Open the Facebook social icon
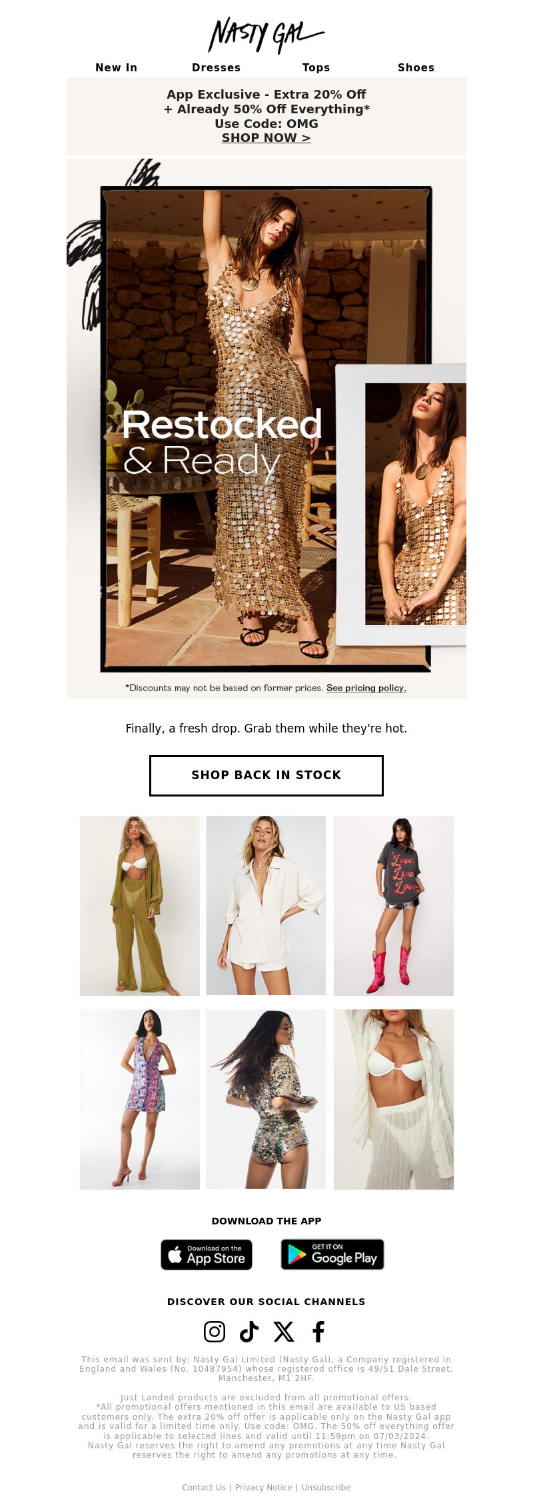Viewport: 533px width, 1499px height. 318,1332
